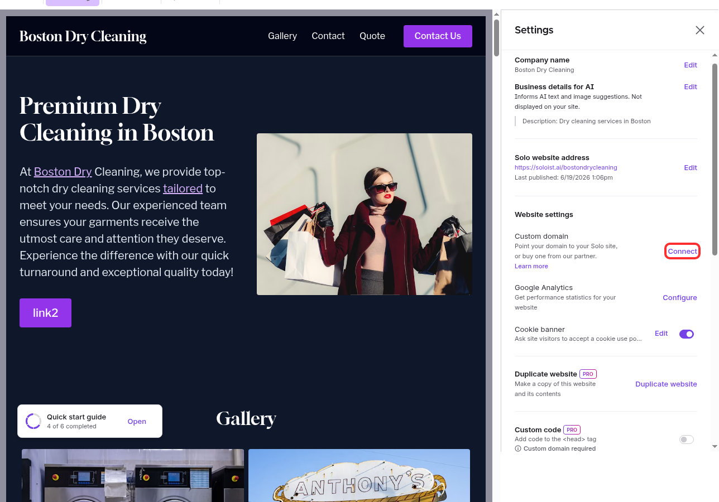
Task: Click the PRO badge beside Custom code
Action: (572, 429)
